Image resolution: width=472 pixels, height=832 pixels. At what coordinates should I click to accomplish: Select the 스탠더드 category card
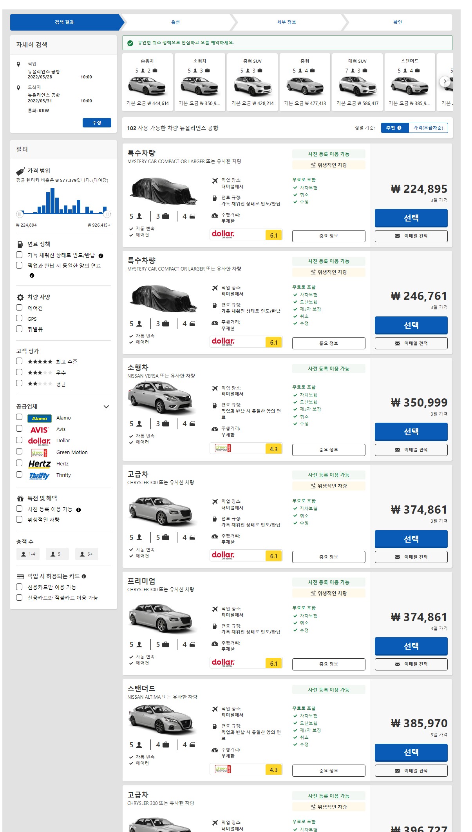(x=410, y=82)
